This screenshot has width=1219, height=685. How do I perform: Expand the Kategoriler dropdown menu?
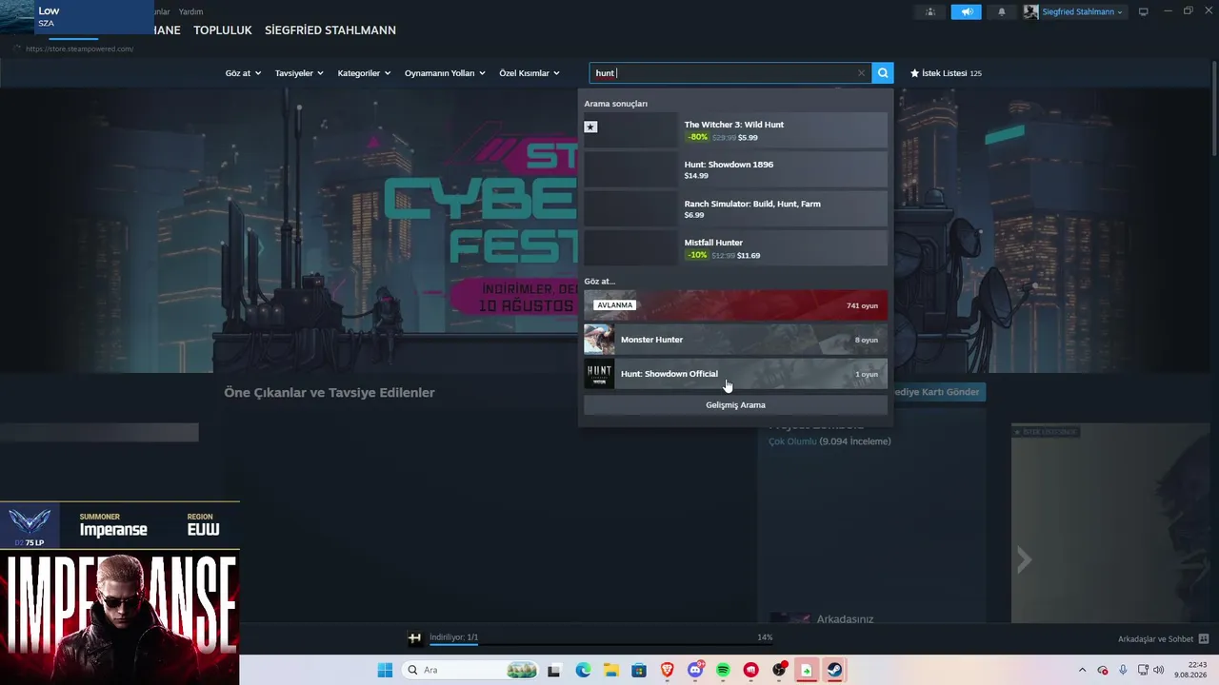364,73
